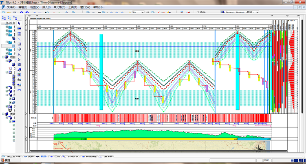Image resolution: width=306 pixels, height=164 pixels.
Task: Open the 文件(F) menu
Action: coord(11,7)
